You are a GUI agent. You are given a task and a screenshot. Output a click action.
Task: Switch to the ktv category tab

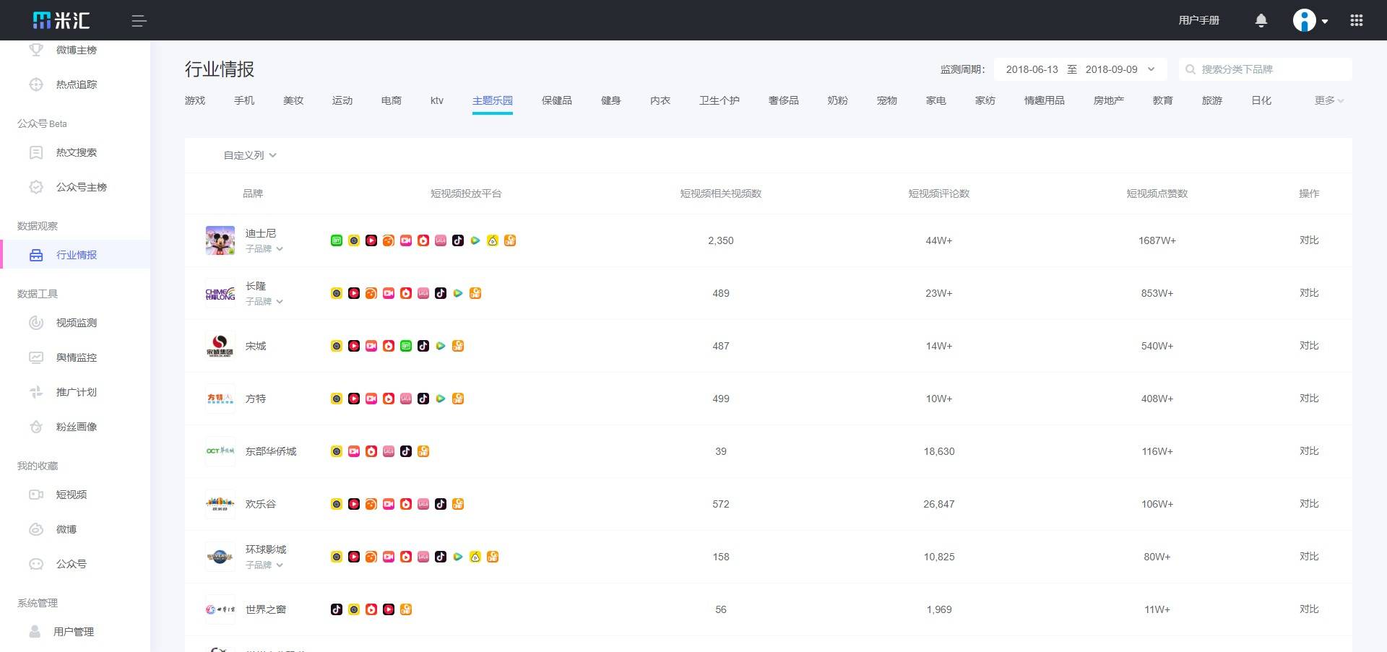[437, 100]
